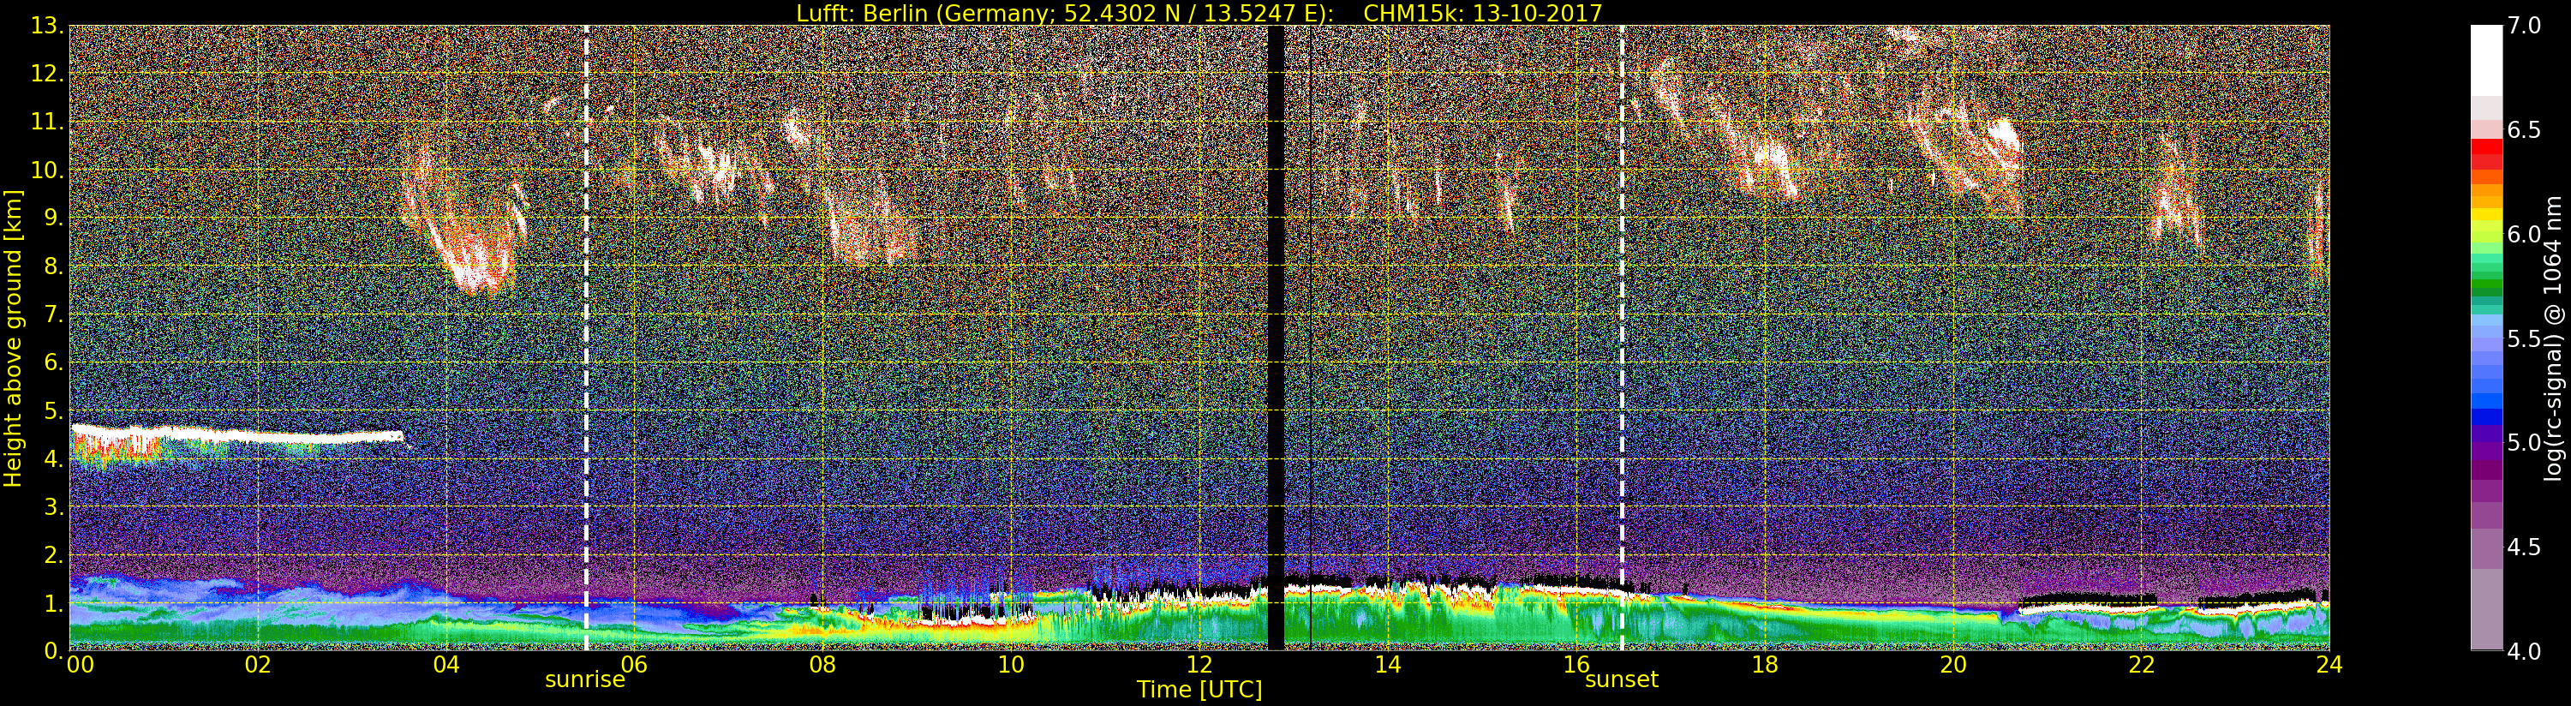Click the height axis tick '5.'
This screenshot has width=2571, height=706.
coord(54,410)
